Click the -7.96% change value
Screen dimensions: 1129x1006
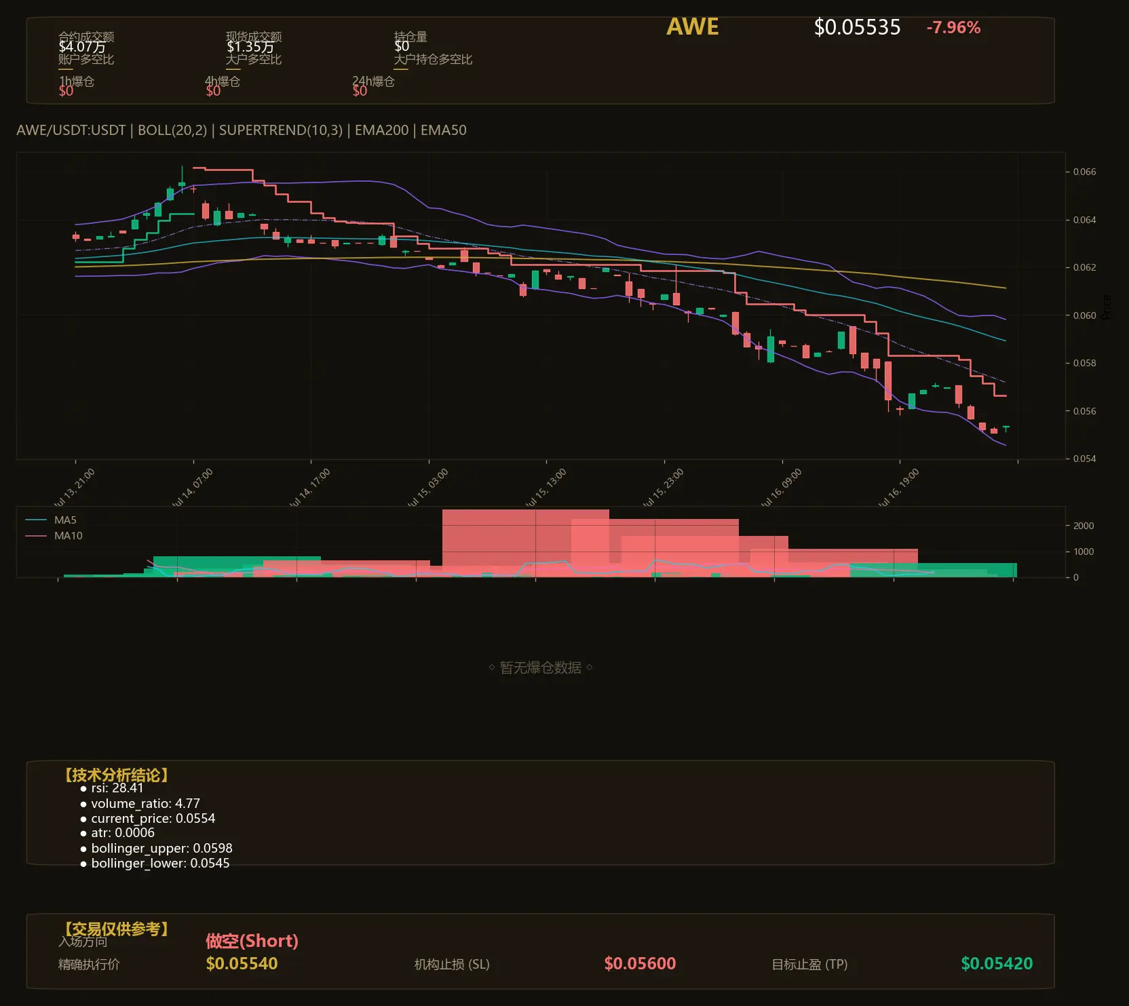[953, 28]
